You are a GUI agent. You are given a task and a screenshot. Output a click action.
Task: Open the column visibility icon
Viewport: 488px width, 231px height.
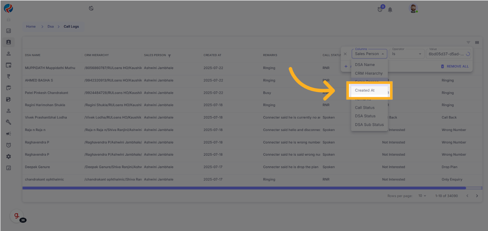(477, 43)
